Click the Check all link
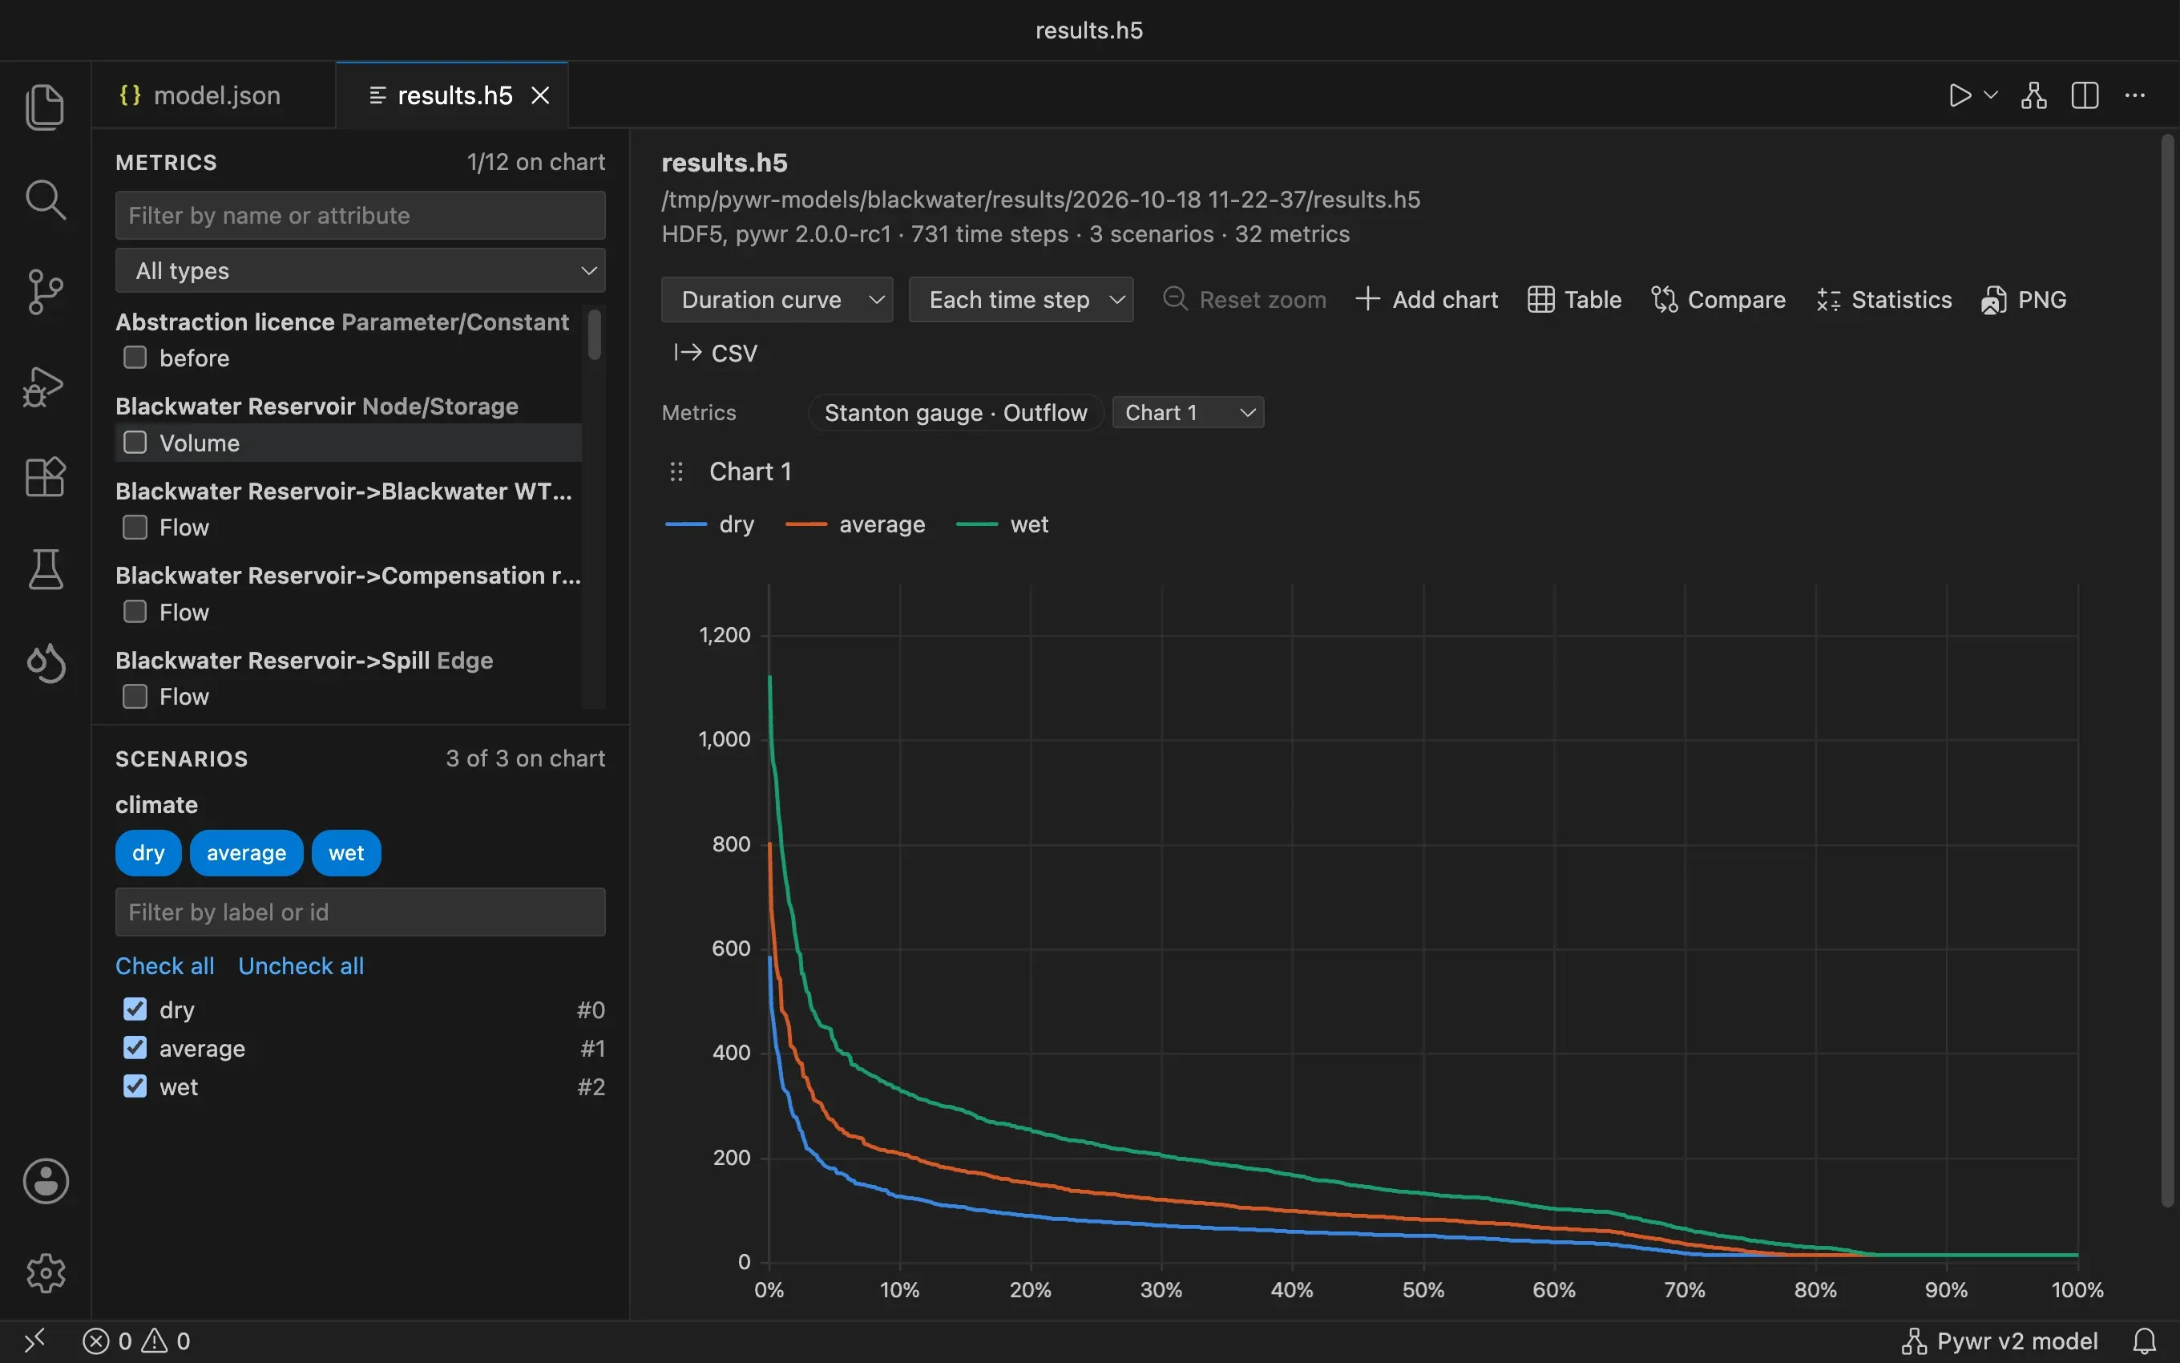This screenshot has height=1363, width=2180. click(x=165, y=965)
